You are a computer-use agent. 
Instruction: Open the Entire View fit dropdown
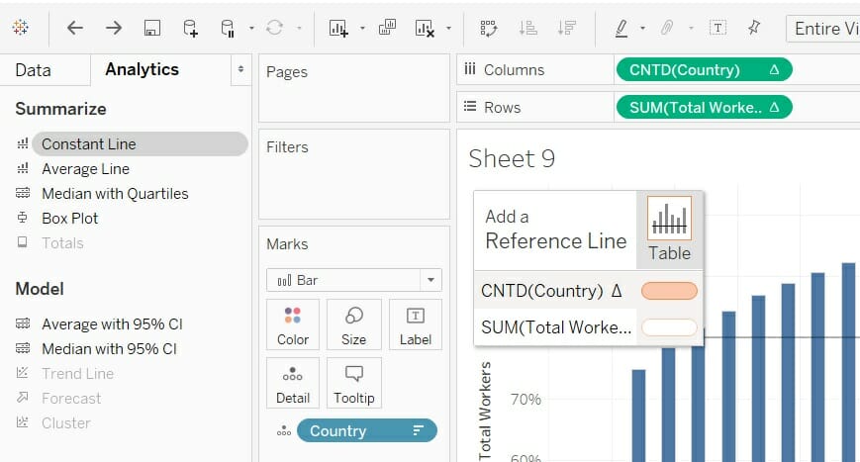click(822, 29)
